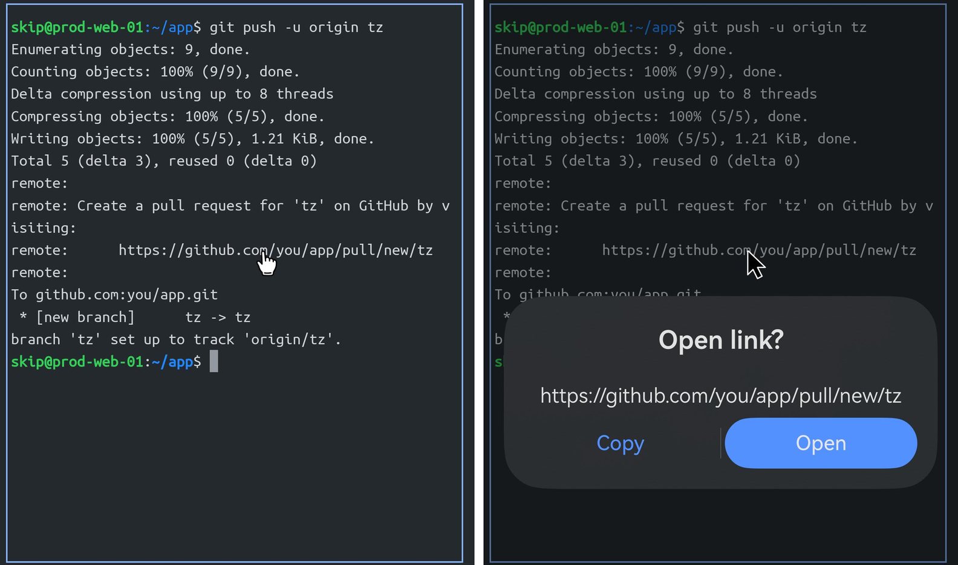Click 'Total 5 (delta 3)' line in left terminal

click(164, 161)
